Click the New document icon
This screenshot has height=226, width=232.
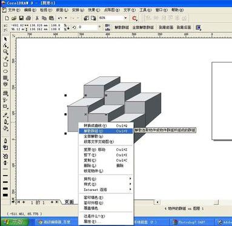7,18
